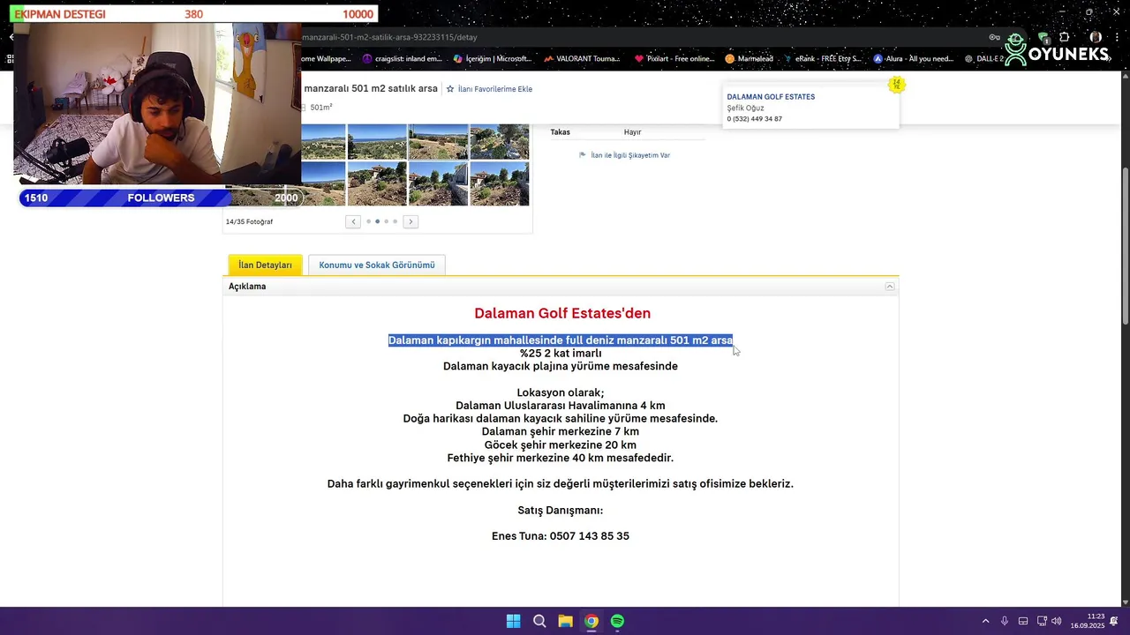Show hidden system tray icons chevron
This screenshot has width=1130, height=635.
985,621
